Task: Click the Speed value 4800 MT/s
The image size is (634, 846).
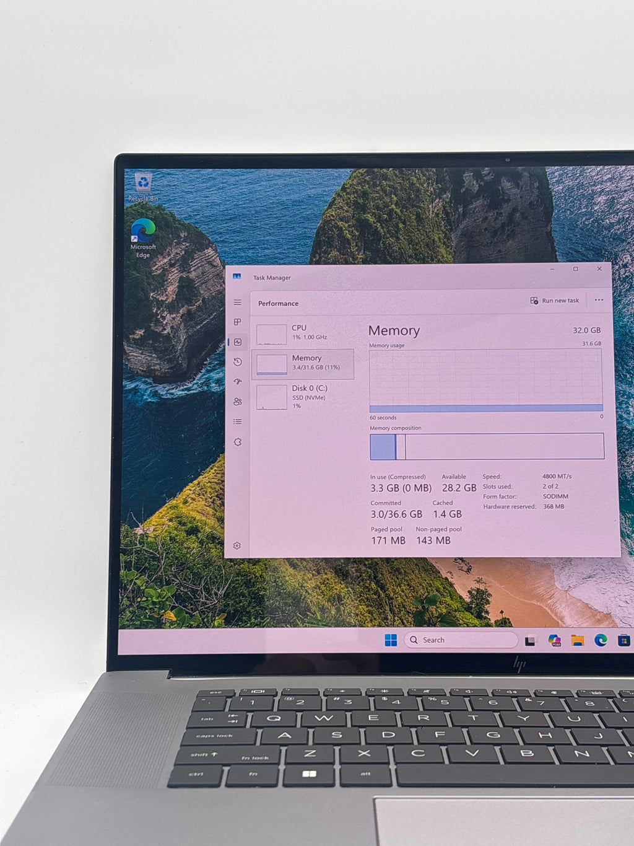Action: point(557,477)
